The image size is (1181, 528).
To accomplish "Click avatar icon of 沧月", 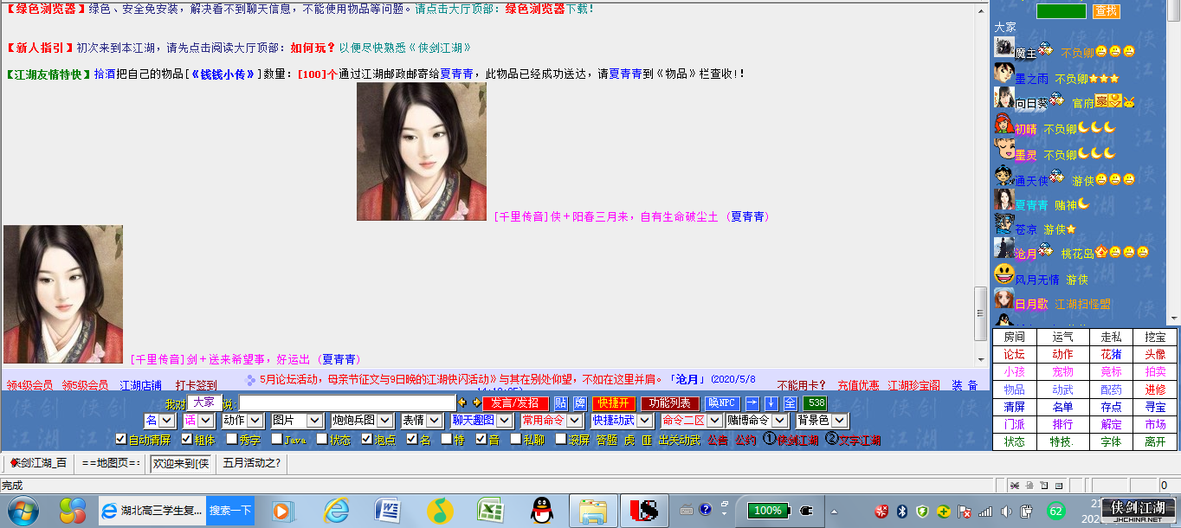I will tap(1004, 248).
